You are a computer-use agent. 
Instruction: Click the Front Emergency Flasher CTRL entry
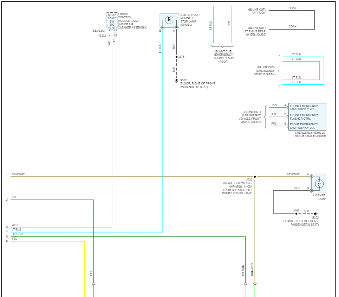click(x=304, y=117)
